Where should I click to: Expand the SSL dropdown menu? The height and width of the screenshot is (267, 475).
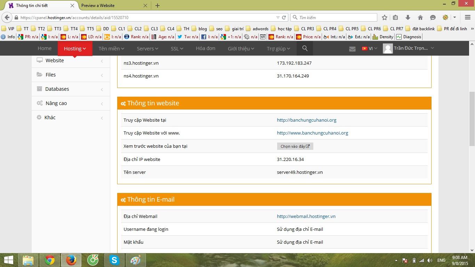(x=177, y=49)
